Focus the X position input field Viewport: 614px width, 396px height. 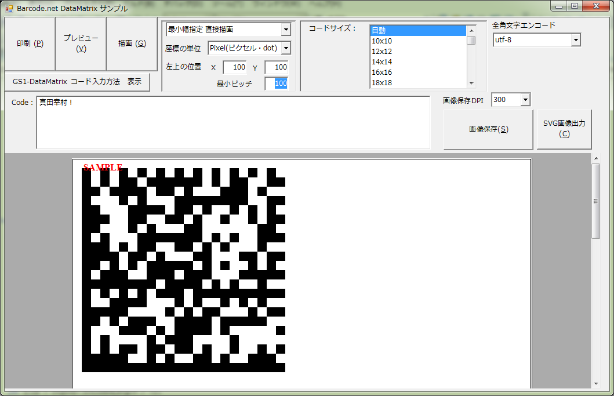point(235,67)
